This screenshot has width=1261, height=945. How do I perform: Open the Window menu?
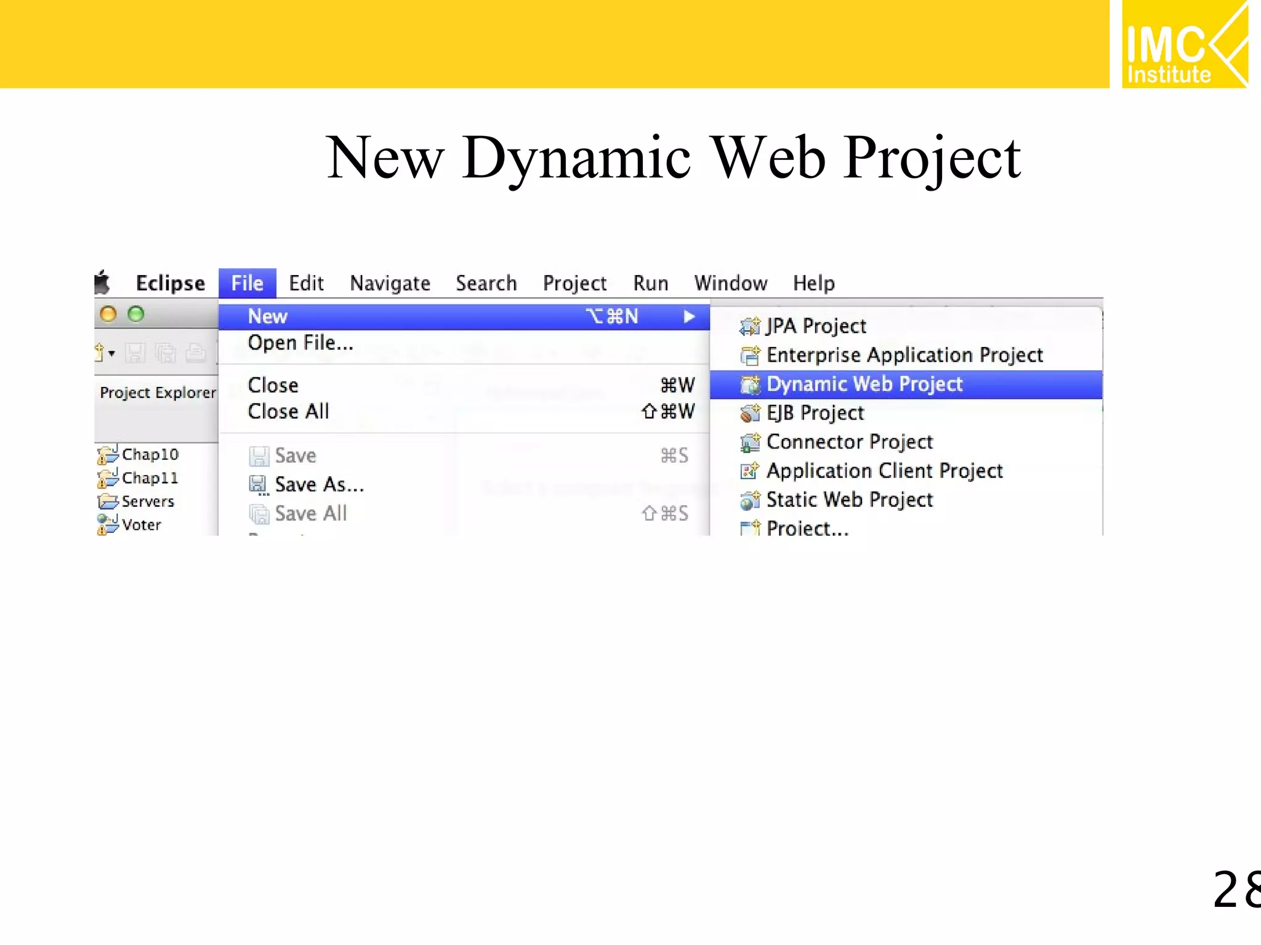coord(730,283)
